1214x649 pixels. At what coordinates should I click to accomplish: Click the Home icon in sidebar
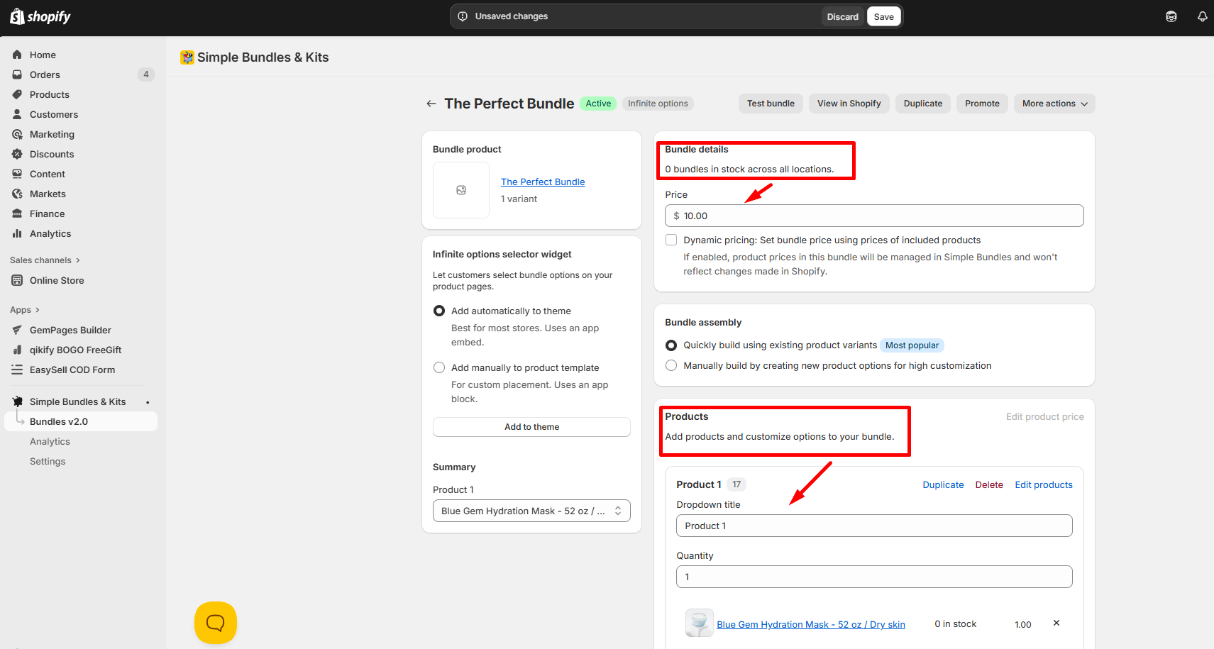pos(17,55)
